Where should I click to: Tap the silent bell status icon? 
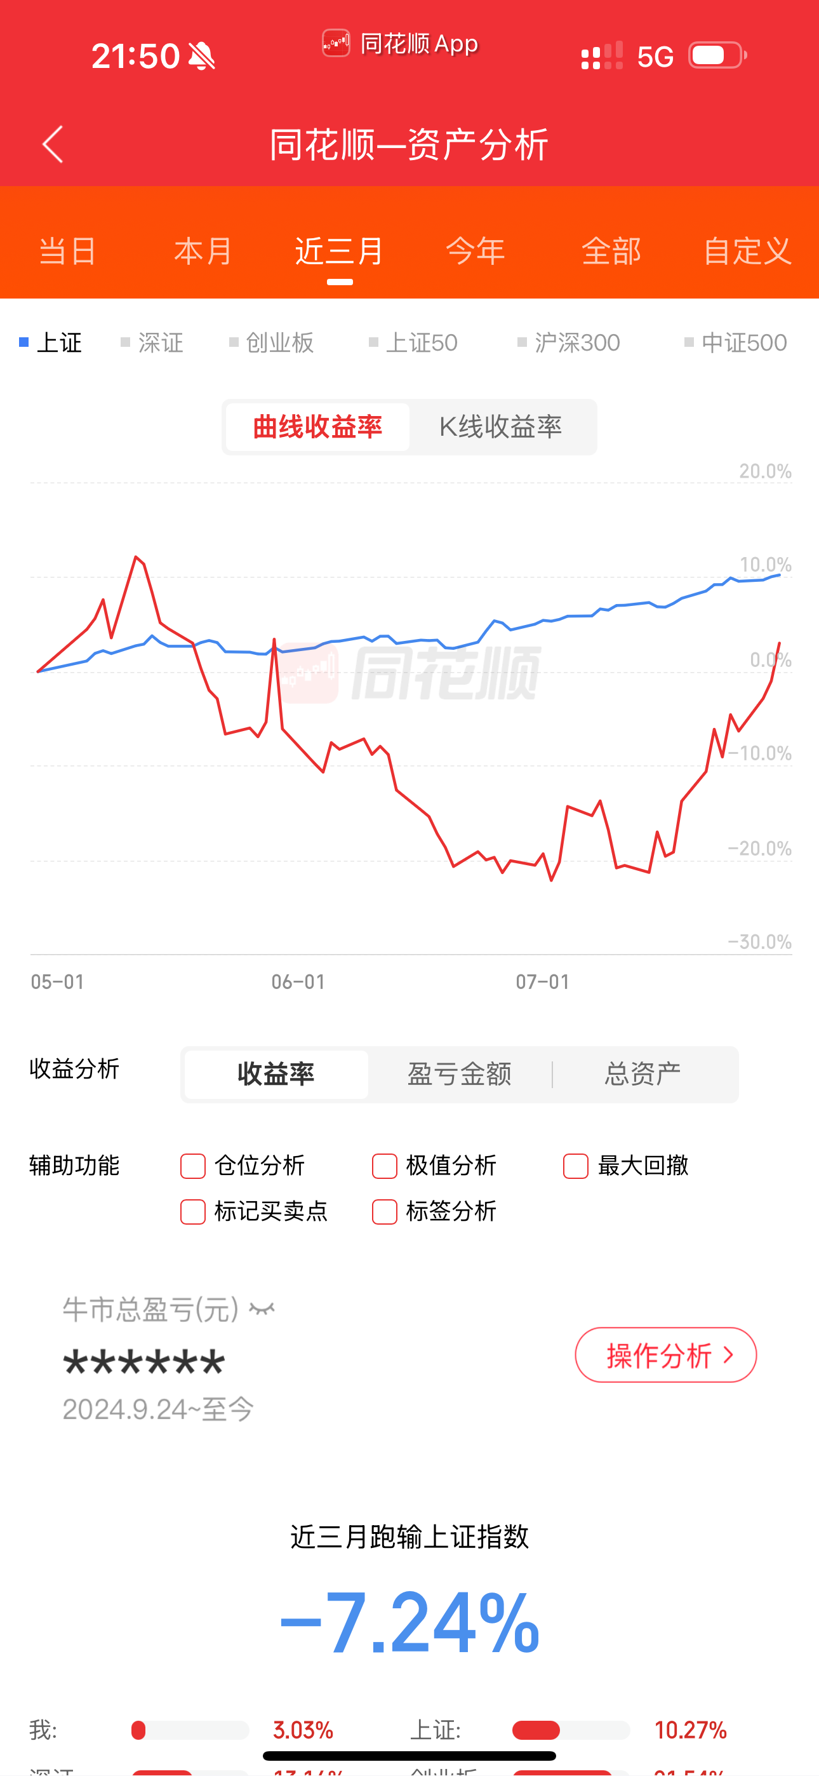(x=201, y=56)
